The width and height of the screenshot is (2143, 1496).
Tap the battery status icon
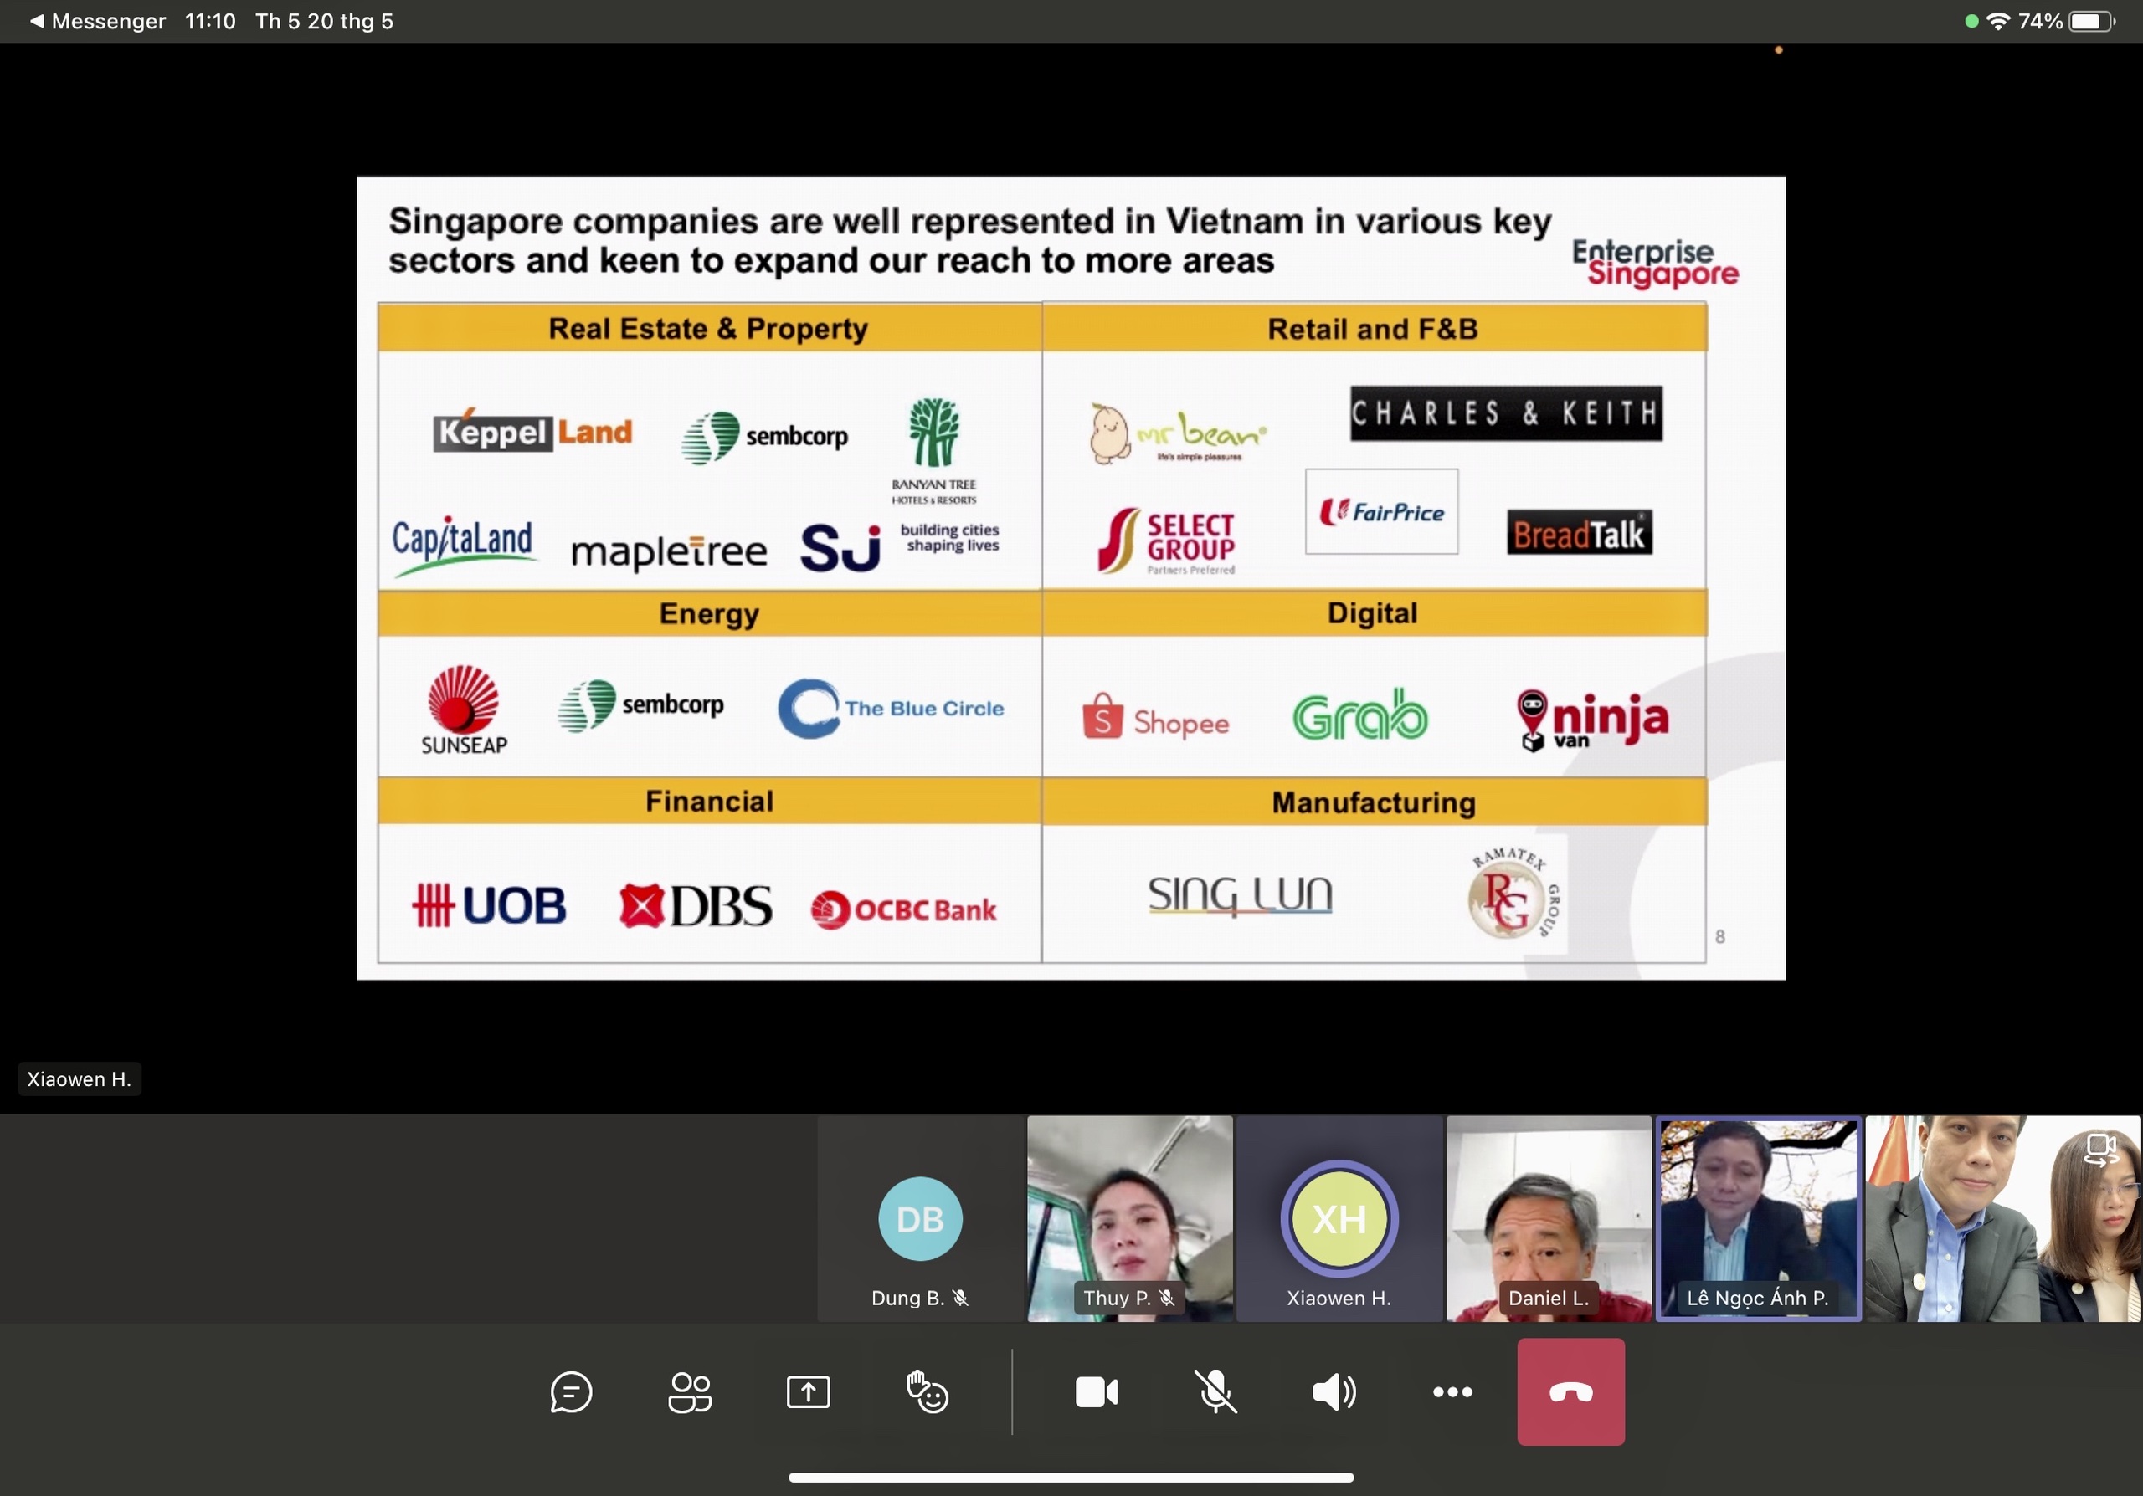click(2093, 21)
